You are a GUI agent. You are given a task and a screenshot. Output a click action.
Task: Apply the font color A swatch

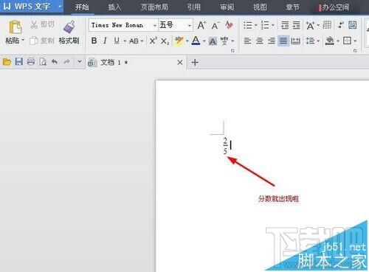pos(196,41)
